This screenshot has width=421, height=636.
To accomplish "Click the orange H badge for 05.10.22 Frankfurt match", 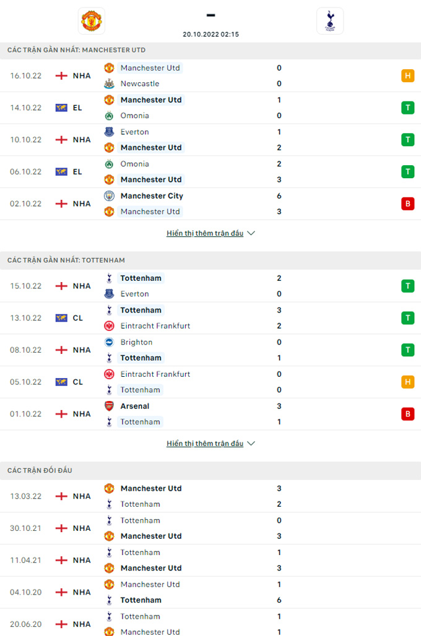I will pyautogui.click(x=407, y=382).
